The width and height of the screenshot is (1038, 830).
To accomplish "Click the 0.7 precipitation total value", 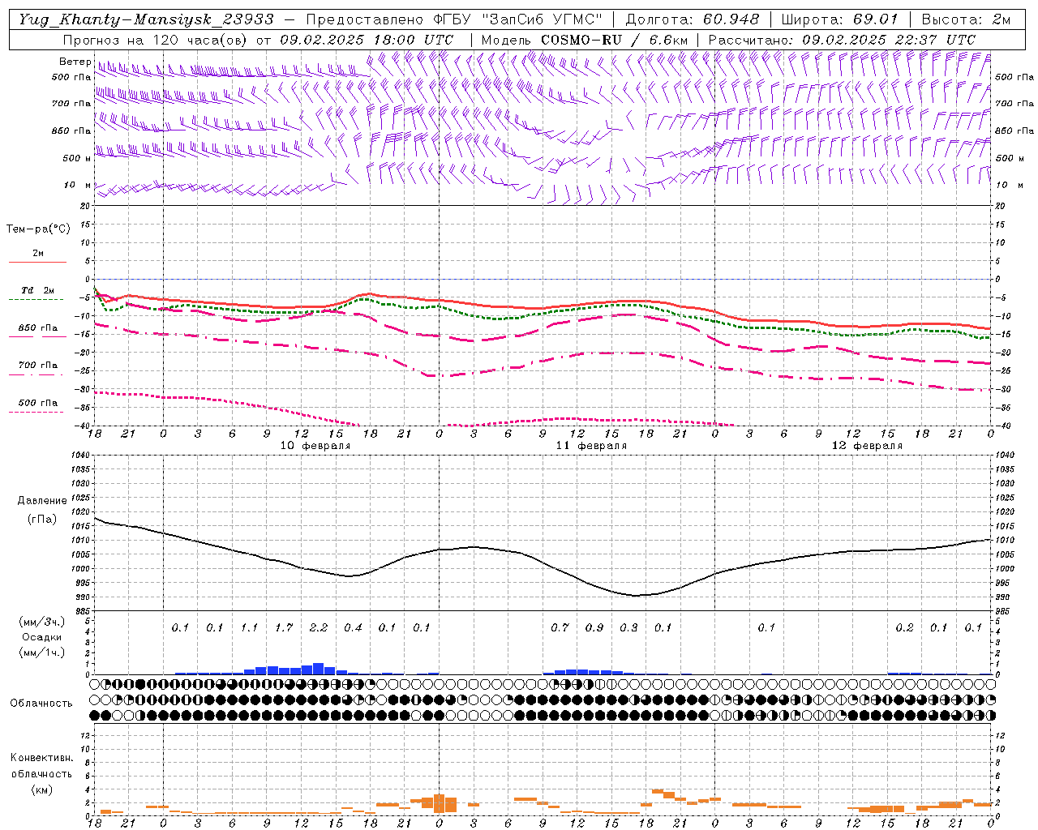I will 560,627.
